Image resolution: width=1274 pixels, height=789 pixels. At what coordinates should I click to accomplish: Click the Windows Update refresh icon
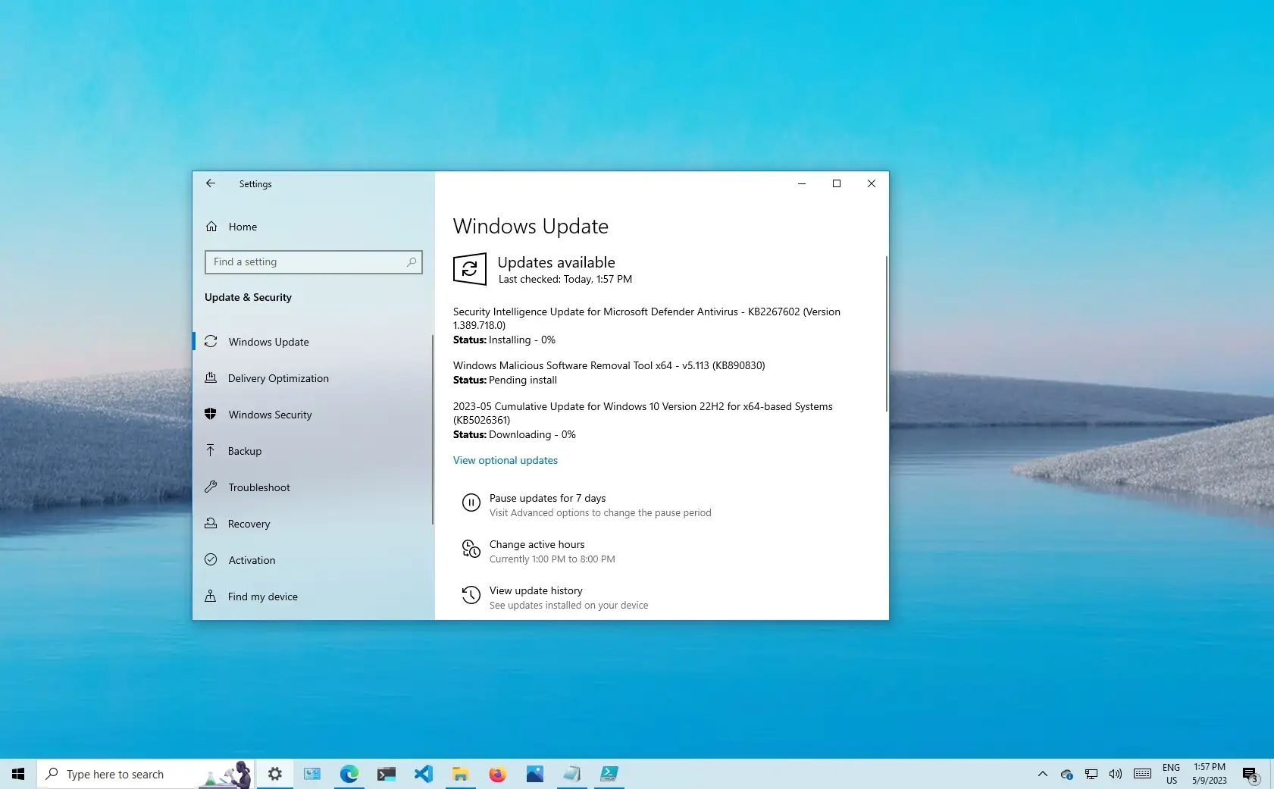tap(469, 269)
